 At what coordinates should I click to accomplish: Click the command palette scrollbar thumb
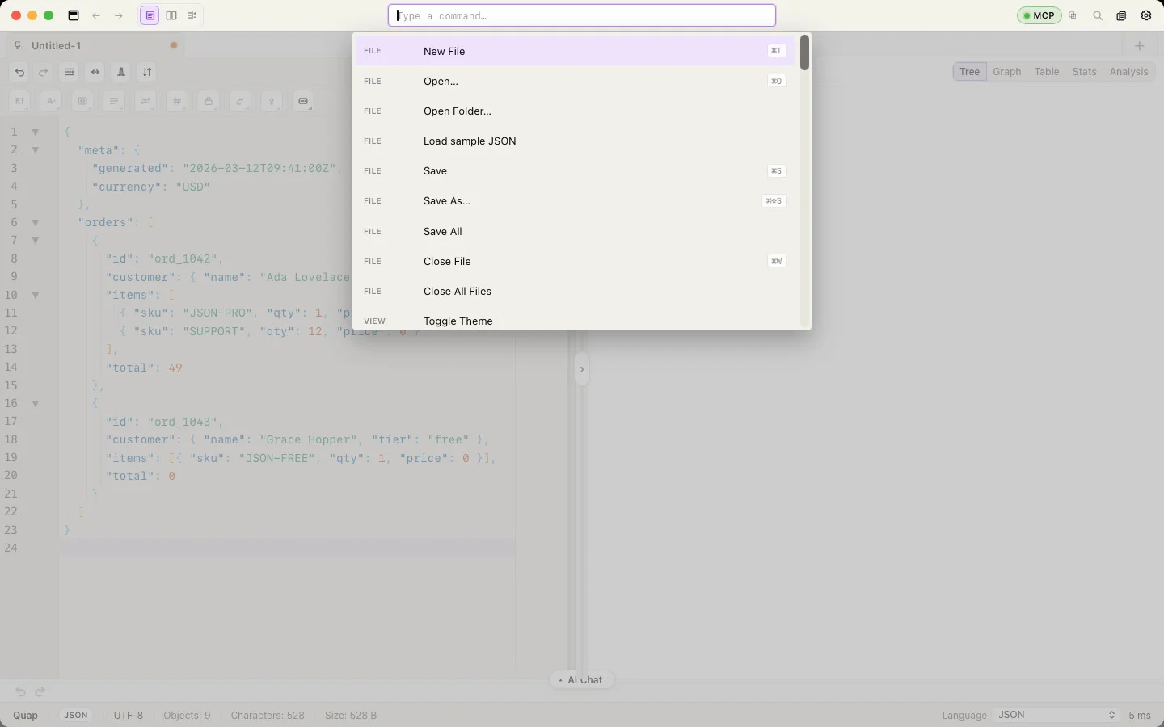pos(805,53)
